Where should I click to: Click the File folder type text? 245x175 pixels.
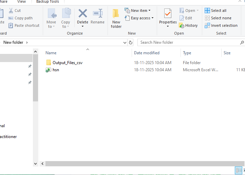tap(192, 63)
